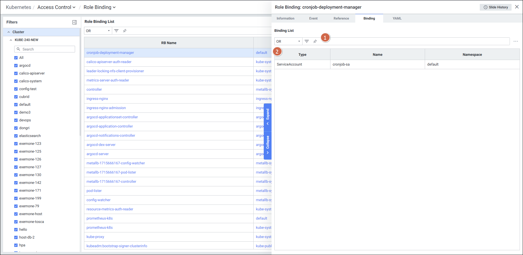
Task: Switch to the Information tab
Action: [285, 18]
